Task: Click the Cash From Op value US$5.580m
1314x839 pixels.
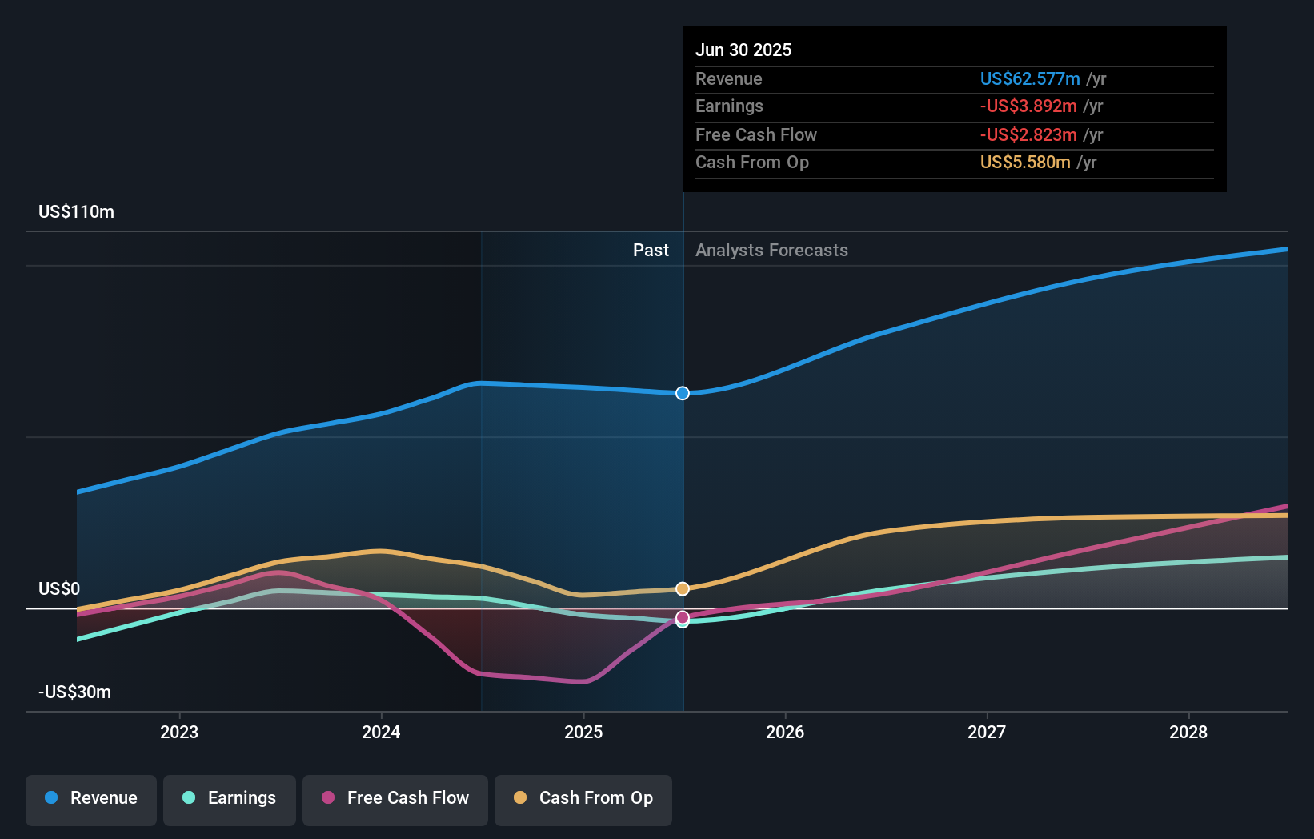Action: coord(1026,163)
